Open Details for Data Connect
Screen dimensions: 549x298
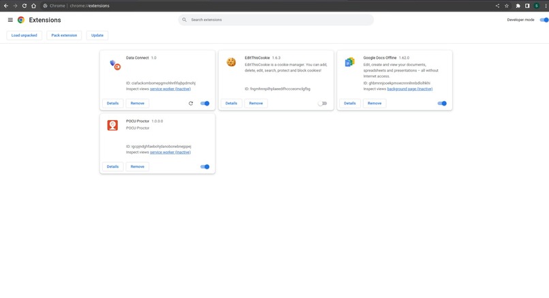[x=113, y=104]
